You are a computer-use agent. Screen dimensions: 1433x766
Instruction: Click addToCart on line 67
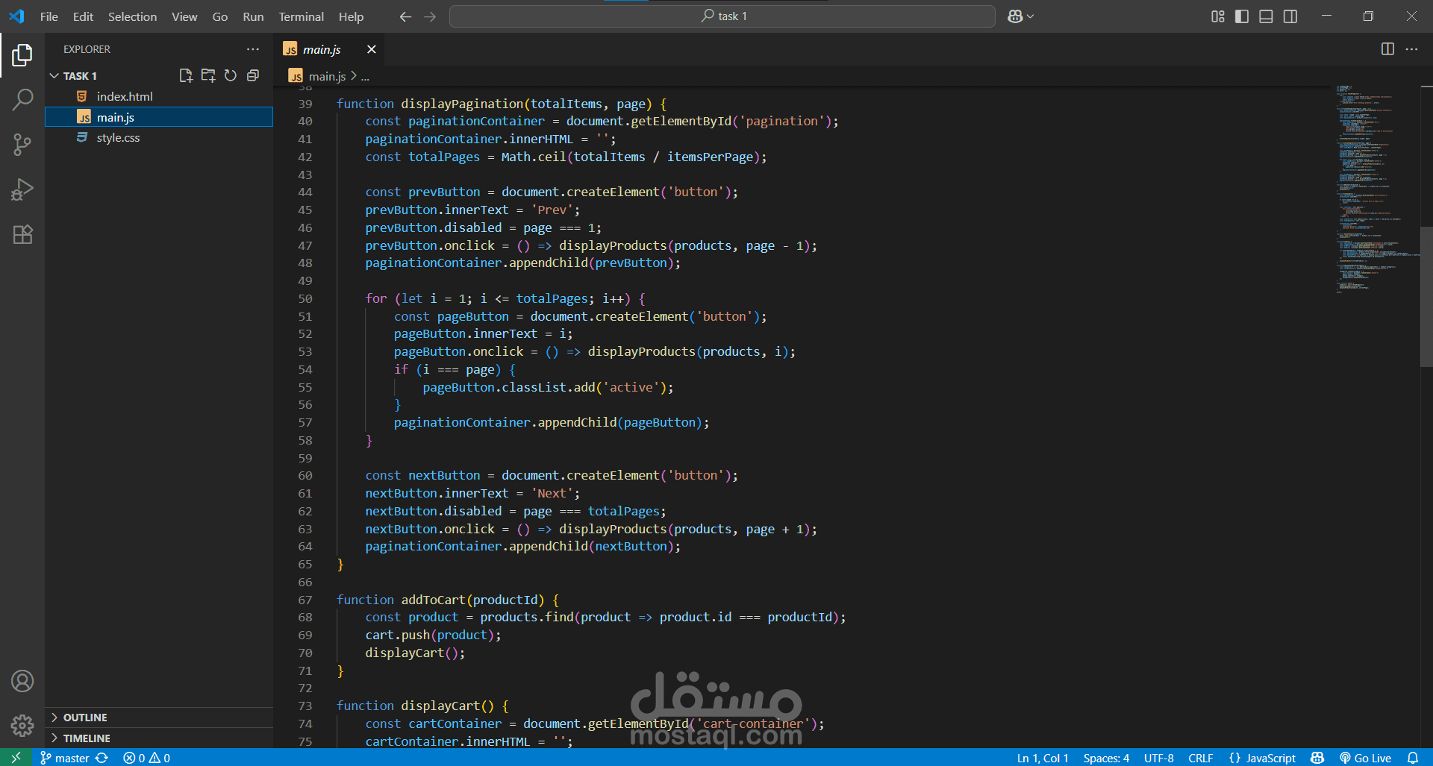pos(433,600)
